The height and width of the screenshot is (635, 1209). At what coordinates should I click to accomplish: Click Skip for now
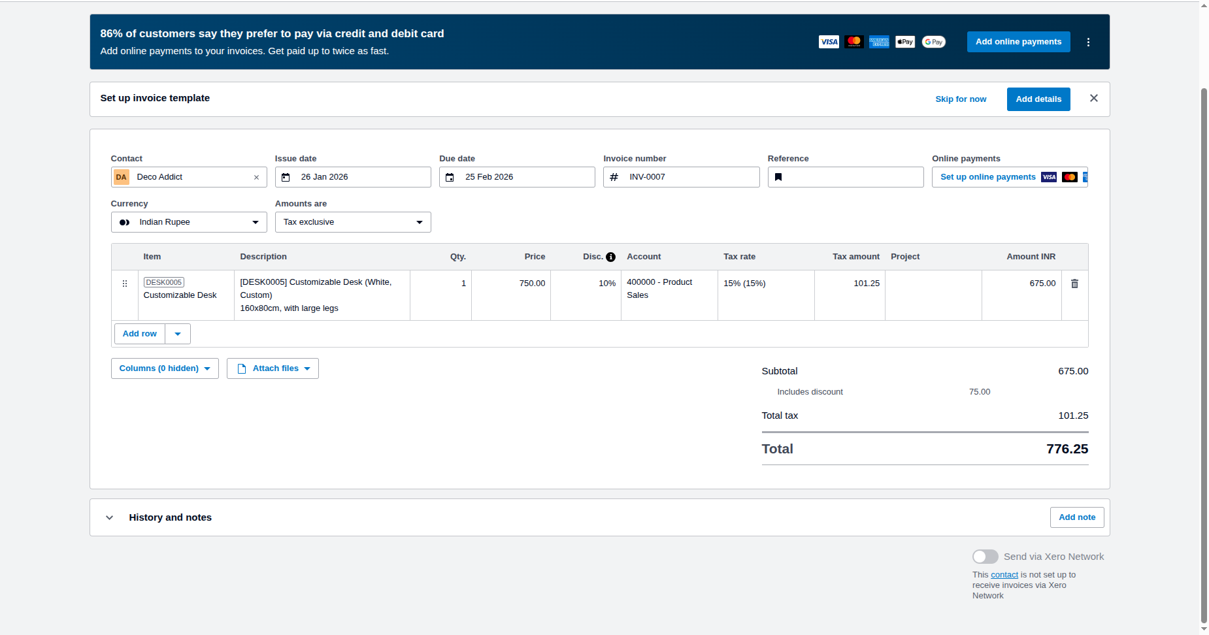coord(961,99)
